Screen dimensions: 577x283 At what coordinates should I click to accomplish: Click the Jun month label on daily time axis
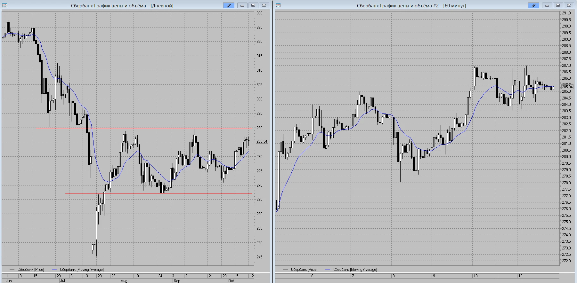[9, 281]
